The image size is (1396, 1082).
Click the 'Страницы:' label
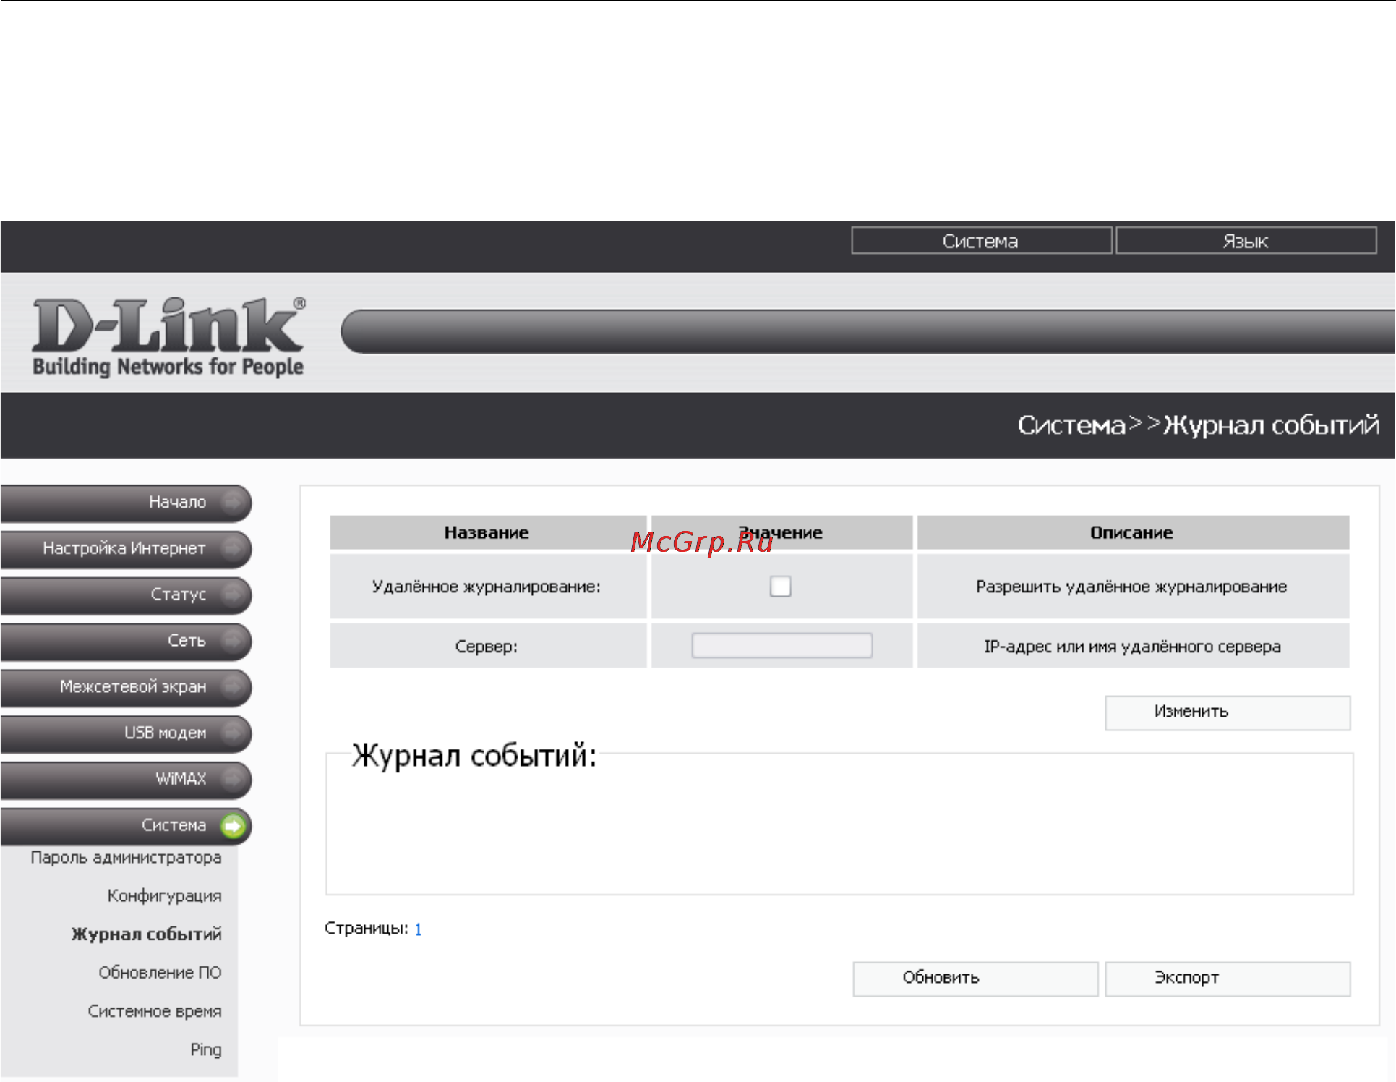pos(367,929)
